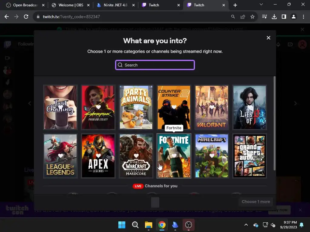310x232 pixels.
Task: Toggle the Chrome side panel
Action: (x=284, y=17)
